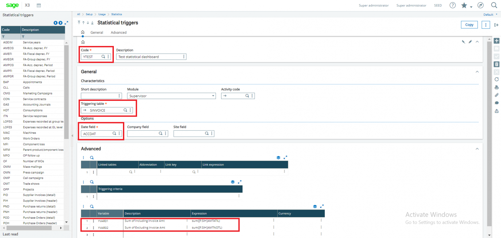Expand the Triggering criteria grid to full screen

point(240,182)
